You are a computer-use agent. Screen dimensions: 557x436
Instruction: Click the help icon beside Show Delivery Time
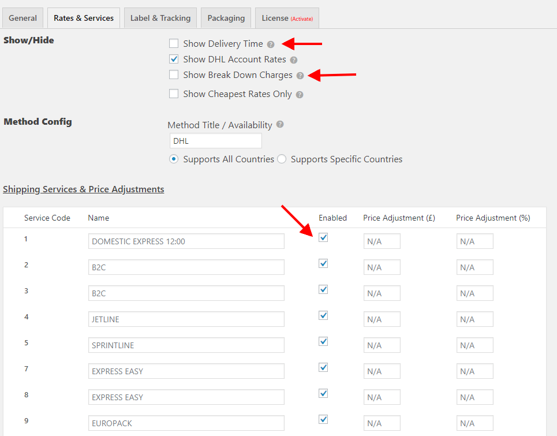pyautogui.click(x=271, y=43)
